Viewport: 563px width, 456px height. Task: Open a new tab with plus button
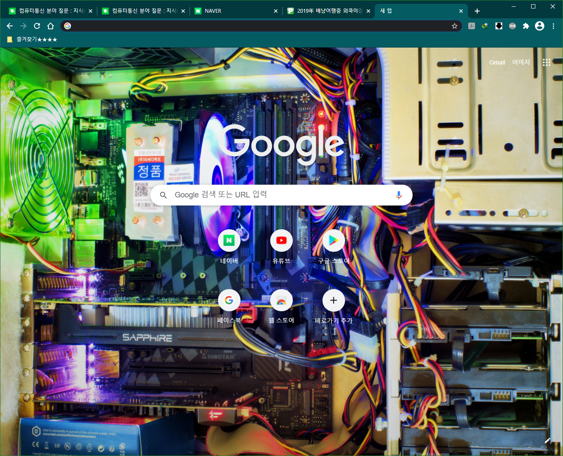click(477, 11)
